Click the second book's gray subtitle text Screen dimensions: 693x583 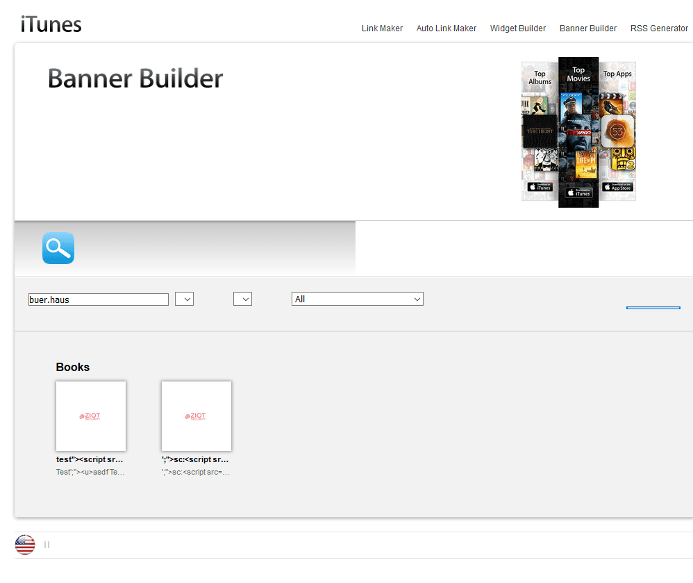(x=195, y=472)
